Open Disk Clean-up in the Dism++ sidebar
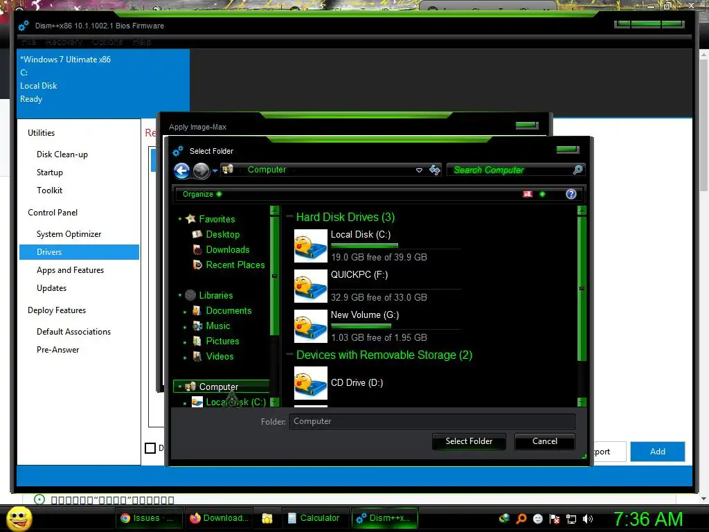This screenshot has width=709, height=532. pyautogui.click(x=62, y=154)
